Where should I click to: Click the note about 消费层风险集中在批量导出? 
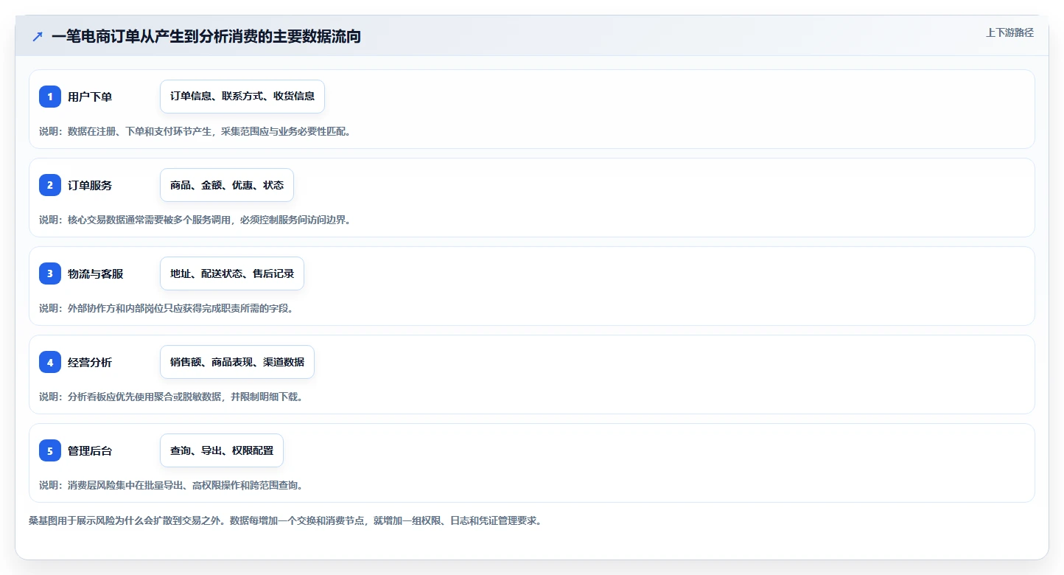[x=171, y=485]
